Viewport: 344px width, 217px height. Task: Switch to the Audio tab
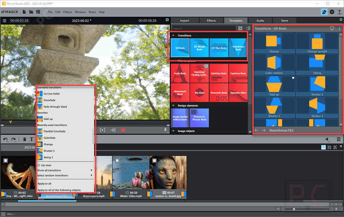click(x=260, y=21)
